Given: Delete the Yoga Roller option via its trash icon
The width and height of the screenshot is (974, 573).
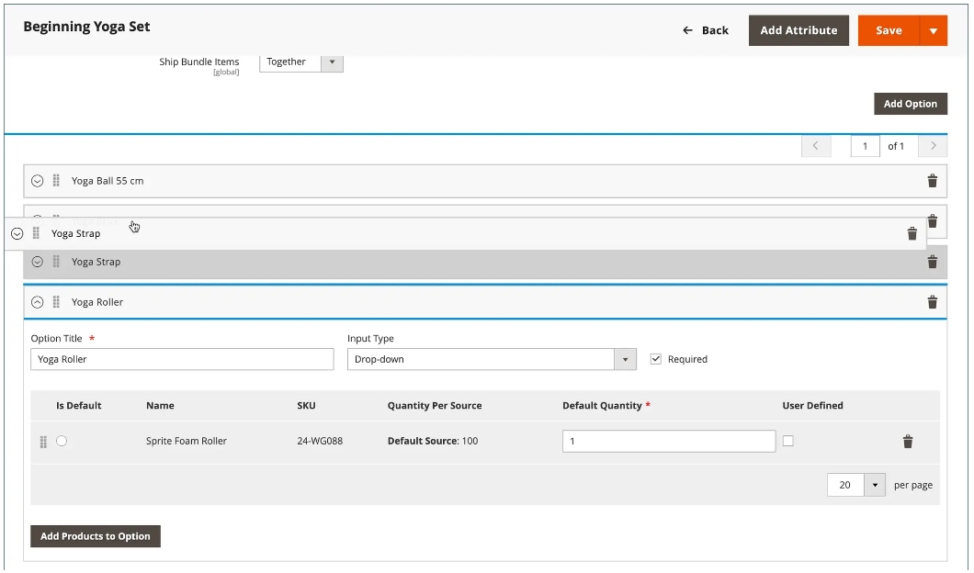Looking at the screenshot, I should point(933,302).
